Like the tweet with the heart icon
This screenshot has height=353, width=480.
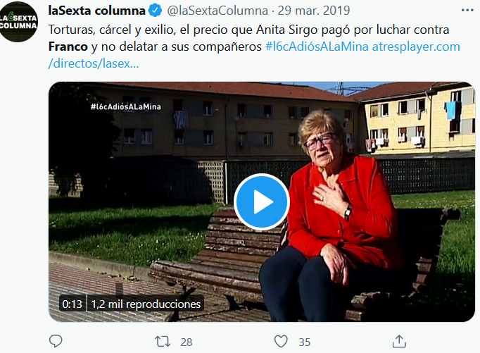pos(281,341)
